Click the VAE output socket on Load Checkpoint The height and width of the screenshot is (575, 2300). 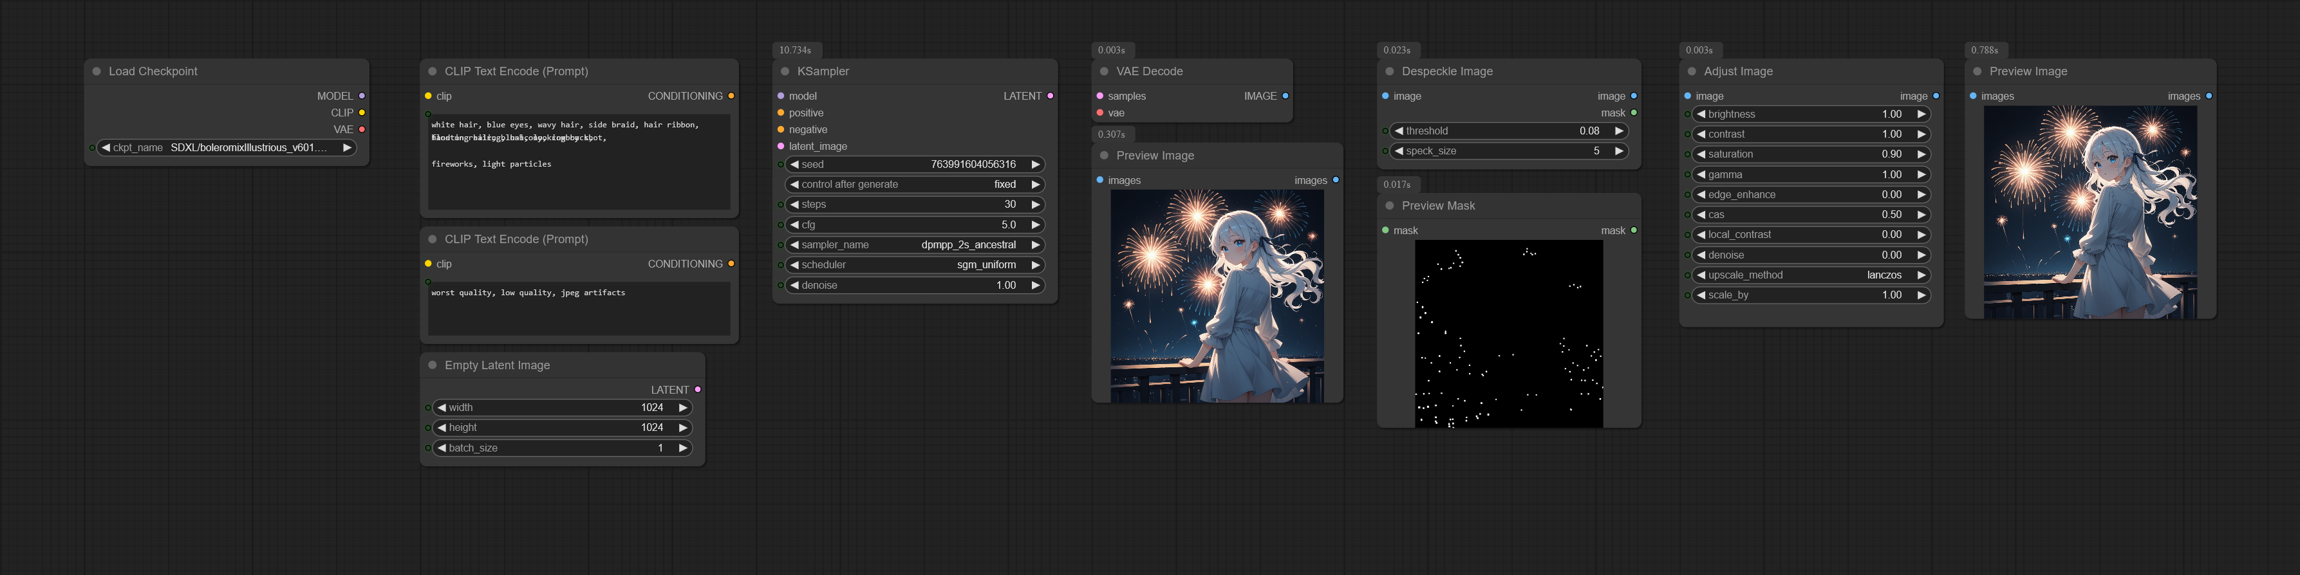(362, 129)
